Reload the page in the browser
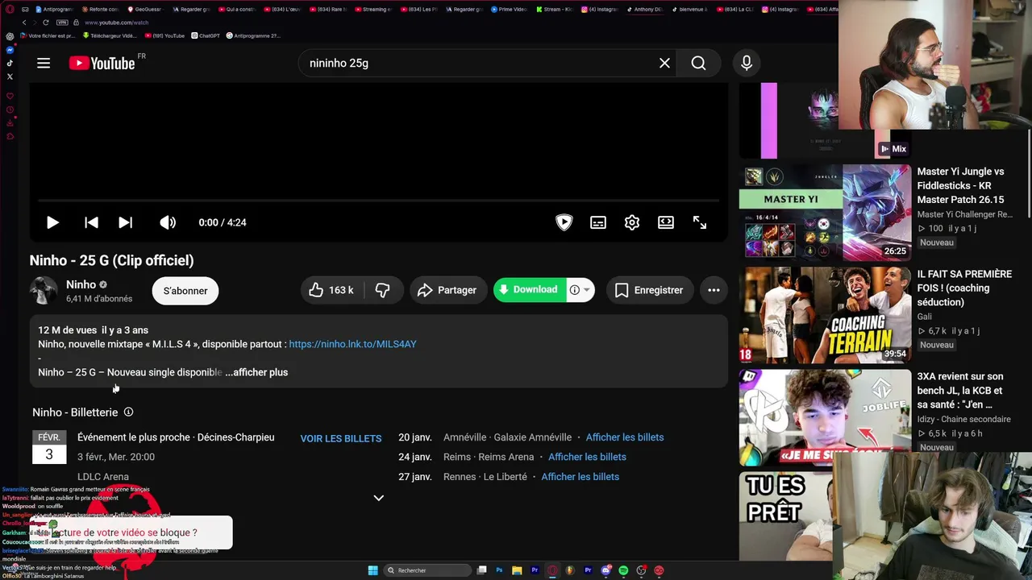Viewport: 1032px width, 580px height. [48, 23]
